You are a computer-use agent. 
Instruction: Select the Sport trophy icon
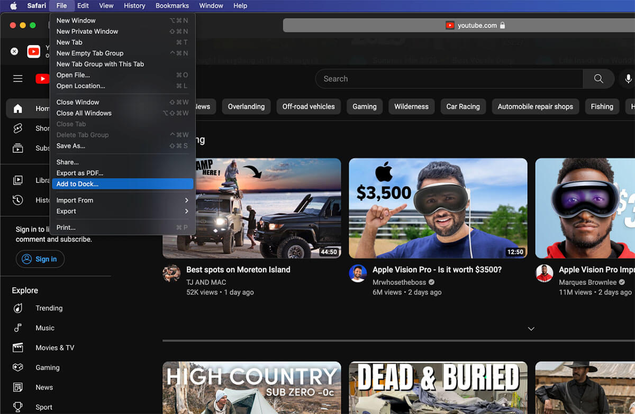click(x=17, y=407)
